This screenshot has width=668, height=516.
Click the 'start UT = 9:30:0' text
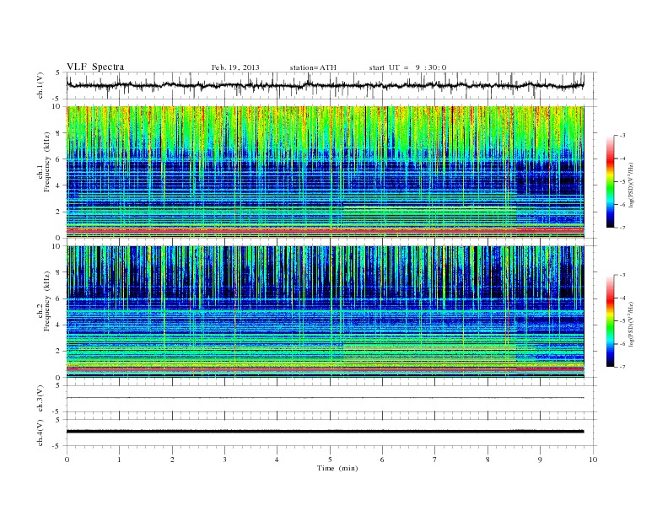pos(407,67)
